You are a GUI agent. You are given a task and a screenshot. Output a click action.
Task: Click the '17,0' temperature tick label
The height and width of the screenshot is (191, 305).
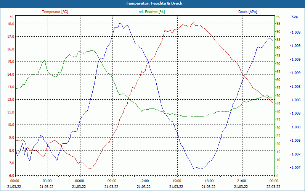[11, 36]
